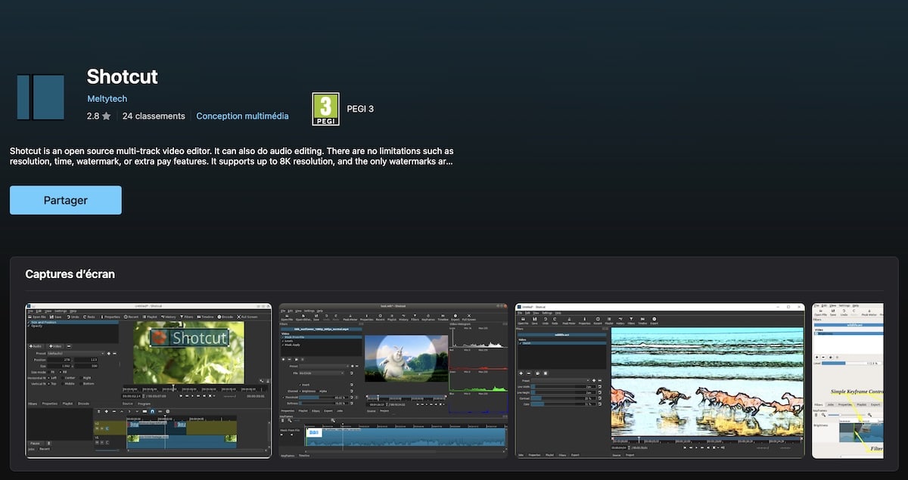View the 24 classements ratings count

(154, 116)
